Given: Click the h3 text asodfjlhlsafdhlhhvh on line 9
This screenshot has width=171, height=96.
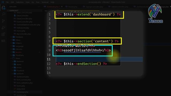Looking at the screenshot, I should coord(82,50).
